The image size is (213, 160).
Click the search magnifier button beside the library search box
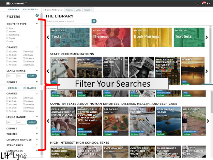click(94, 21)
